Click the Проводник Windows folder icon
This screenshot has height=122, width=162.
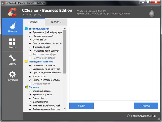pyautogui.click(x=26, y=62)
